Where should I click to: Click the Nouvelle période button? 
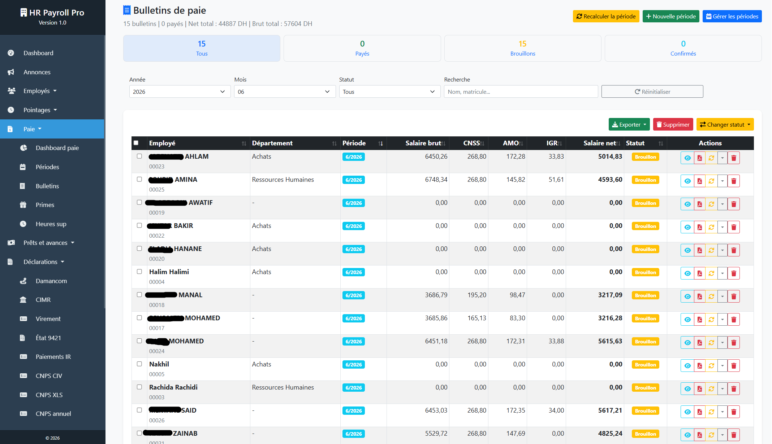[671, 16]
